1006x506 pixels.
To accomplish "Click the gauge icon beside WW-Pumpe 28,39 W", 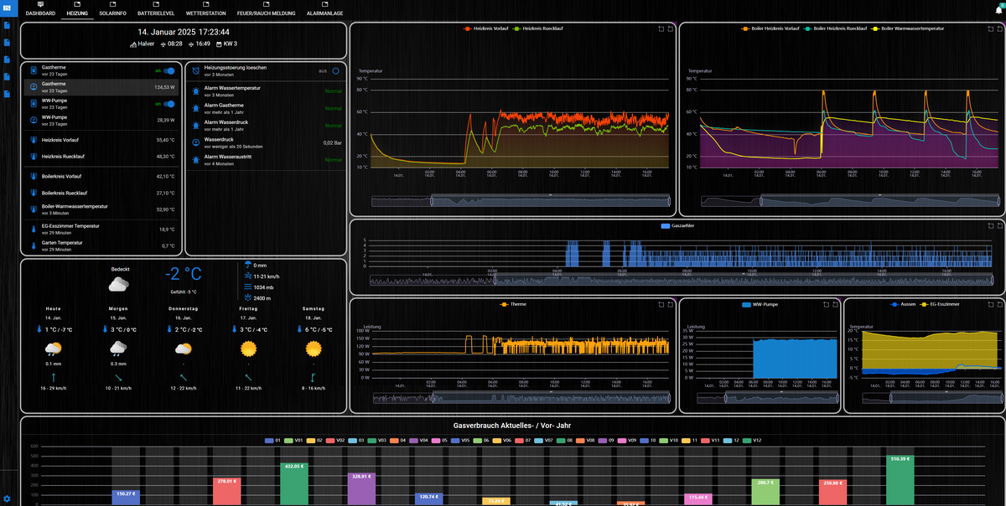I will tap(33, 120).
